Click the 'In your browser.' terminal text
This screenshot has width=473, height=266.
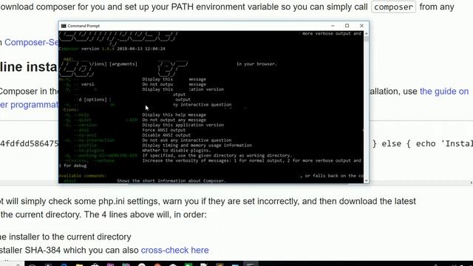click(x=256, y=64)
